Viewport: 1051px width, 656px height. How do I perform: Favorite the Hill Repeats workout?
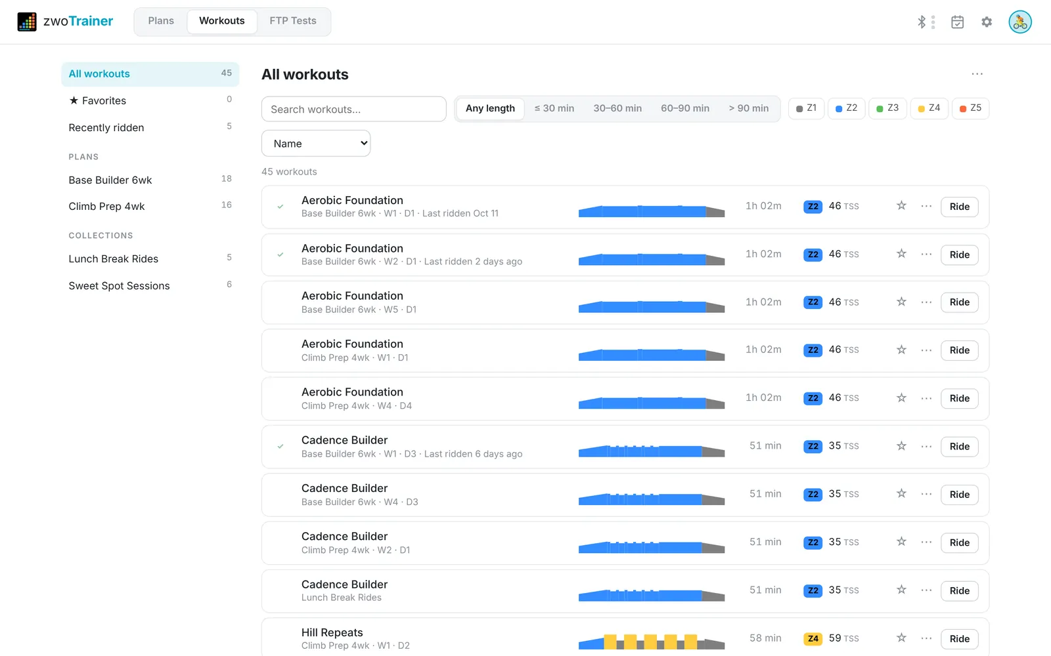point(901,638)
